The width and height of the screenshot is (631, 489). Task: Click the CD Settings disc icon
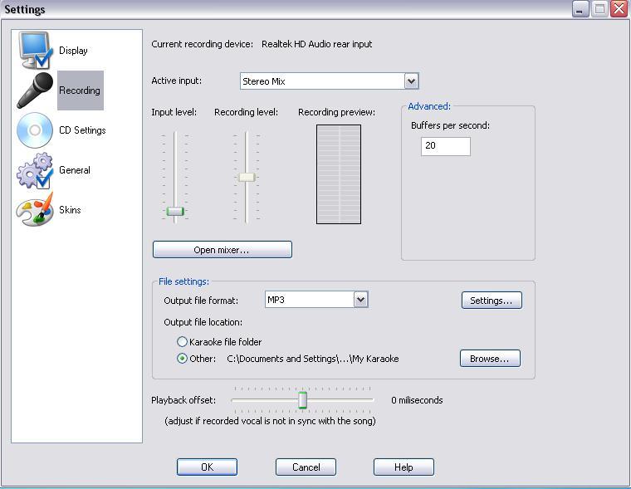pyautogui.click(x=35, y=130)
